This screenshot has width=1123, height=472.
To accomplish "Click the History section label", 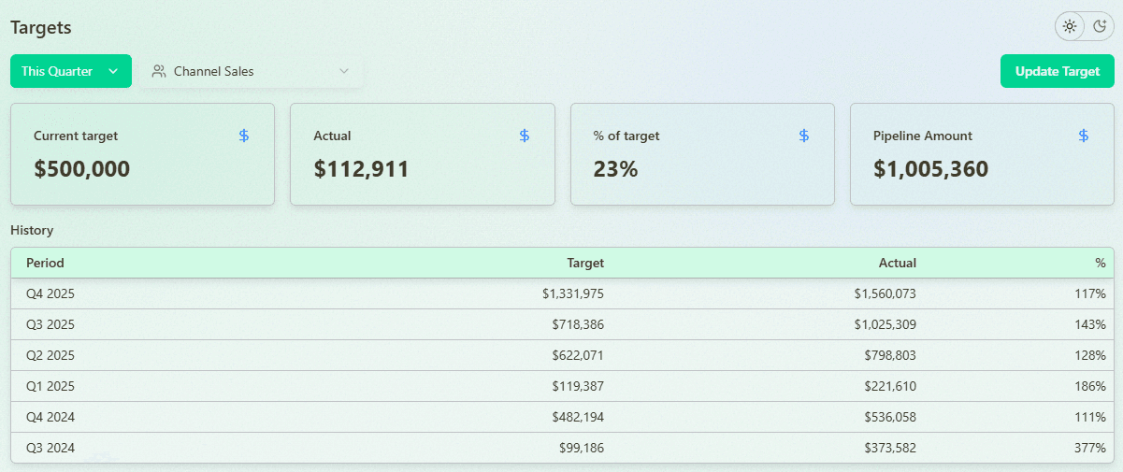I will 32,230.
